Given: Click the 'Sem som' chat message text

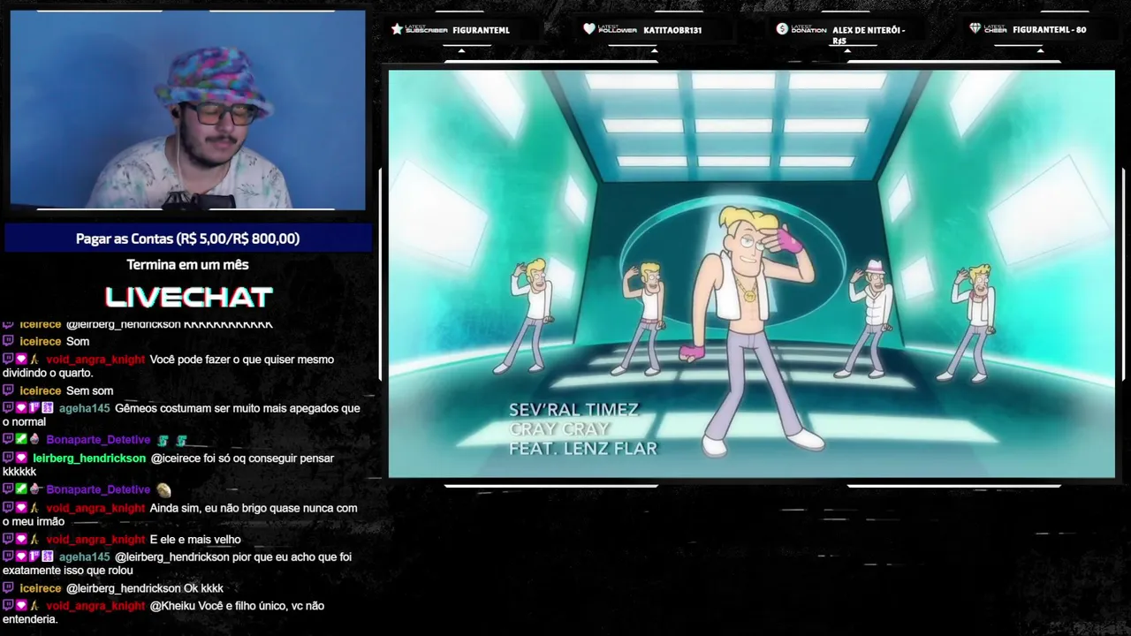Looking at the screenshot, I should 89,390.
